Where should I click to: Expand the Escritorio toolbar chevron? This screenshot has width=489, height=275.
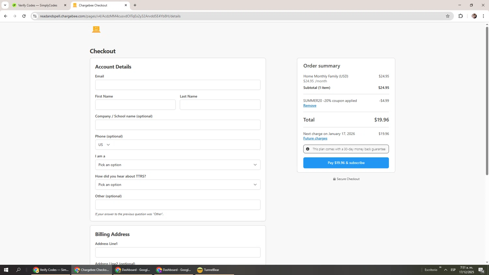440,268
